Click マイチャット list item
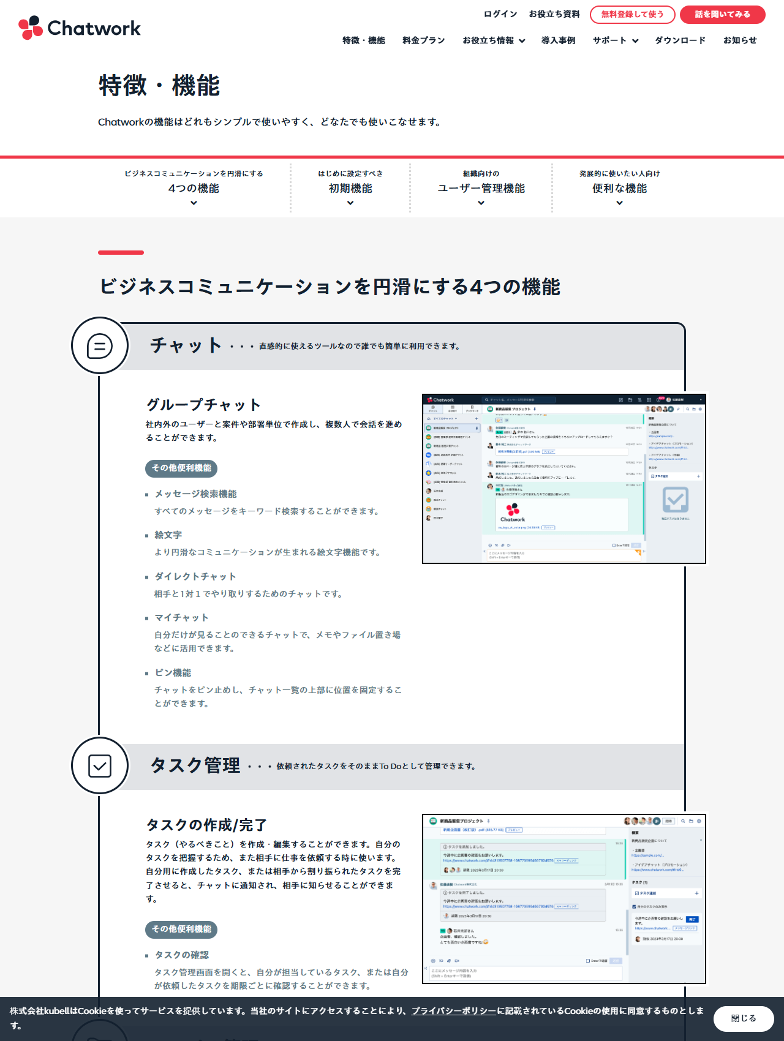This screenshot has height=1041, width=784. coord(182,618)
